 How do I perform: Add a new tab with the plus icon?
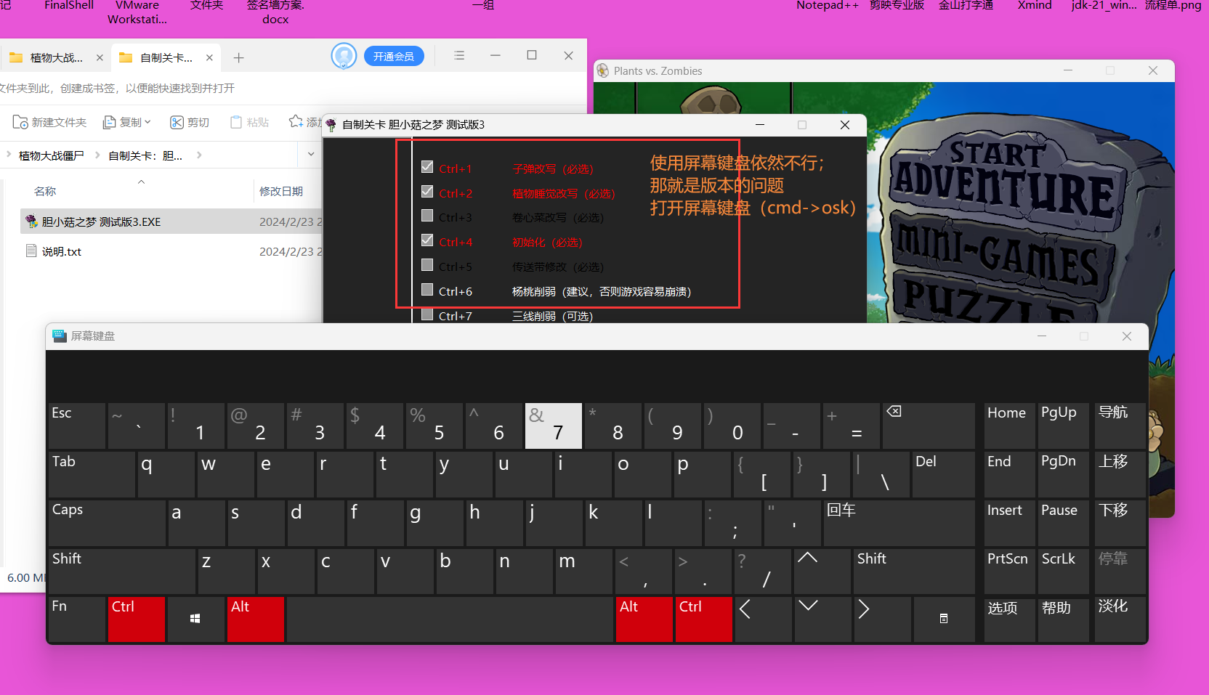[x=238, y=57]
